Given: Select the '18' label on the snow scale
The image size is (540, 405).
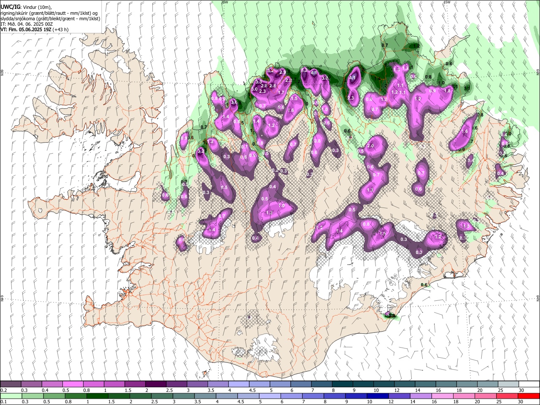Looking at the screenshot, I should click(x=459, y=390).
